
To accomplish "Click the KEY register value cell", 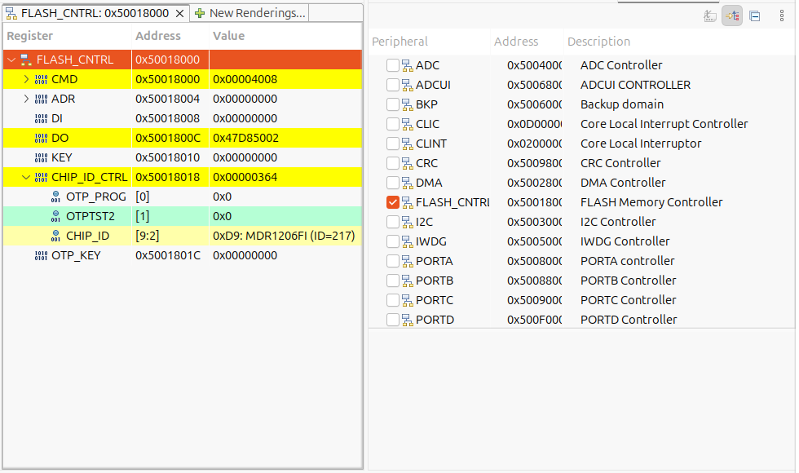I will click(245, 157).
